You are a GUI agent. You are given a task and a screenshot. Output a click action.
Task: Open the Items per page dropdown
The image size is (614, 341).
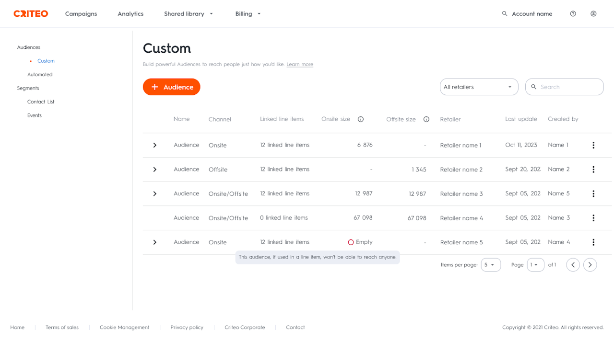[x=491, y=265]
